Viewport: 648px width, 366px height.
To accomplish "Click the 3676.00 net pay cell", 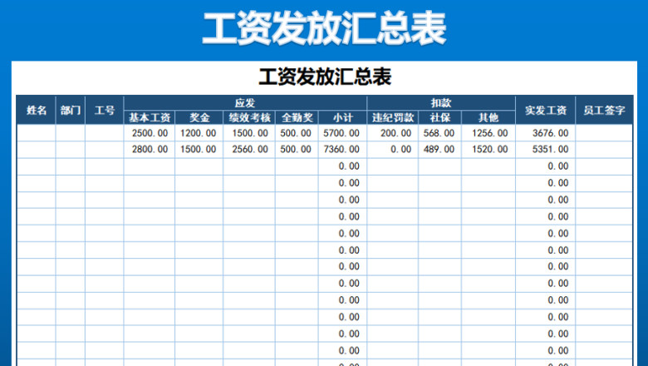I will click(545, 133).
